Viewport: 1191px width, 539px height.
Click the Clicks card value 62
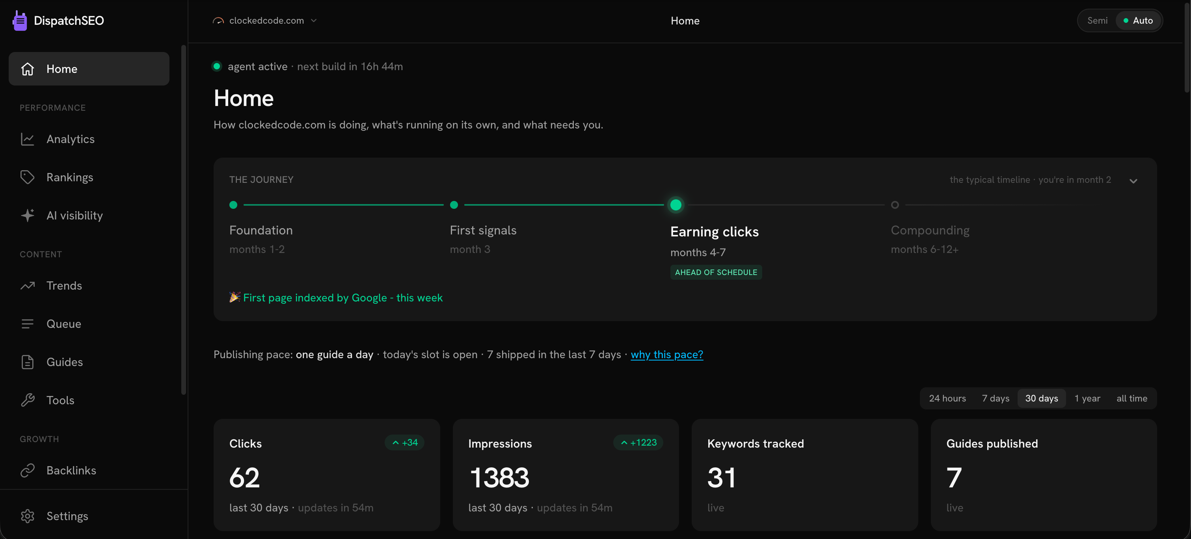coord(245,478)
